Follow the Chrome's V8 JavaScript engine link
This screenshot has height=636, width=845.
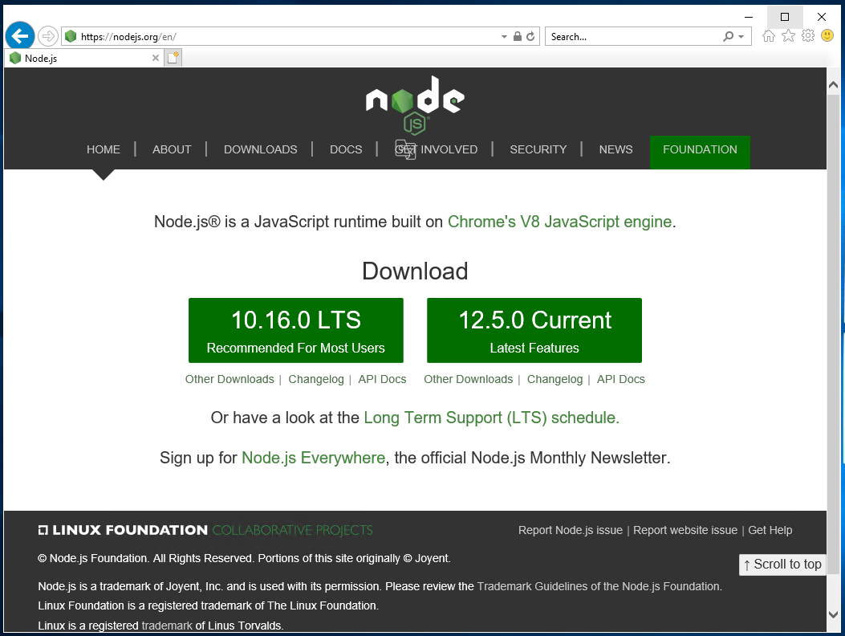click(x=559, y=222)
